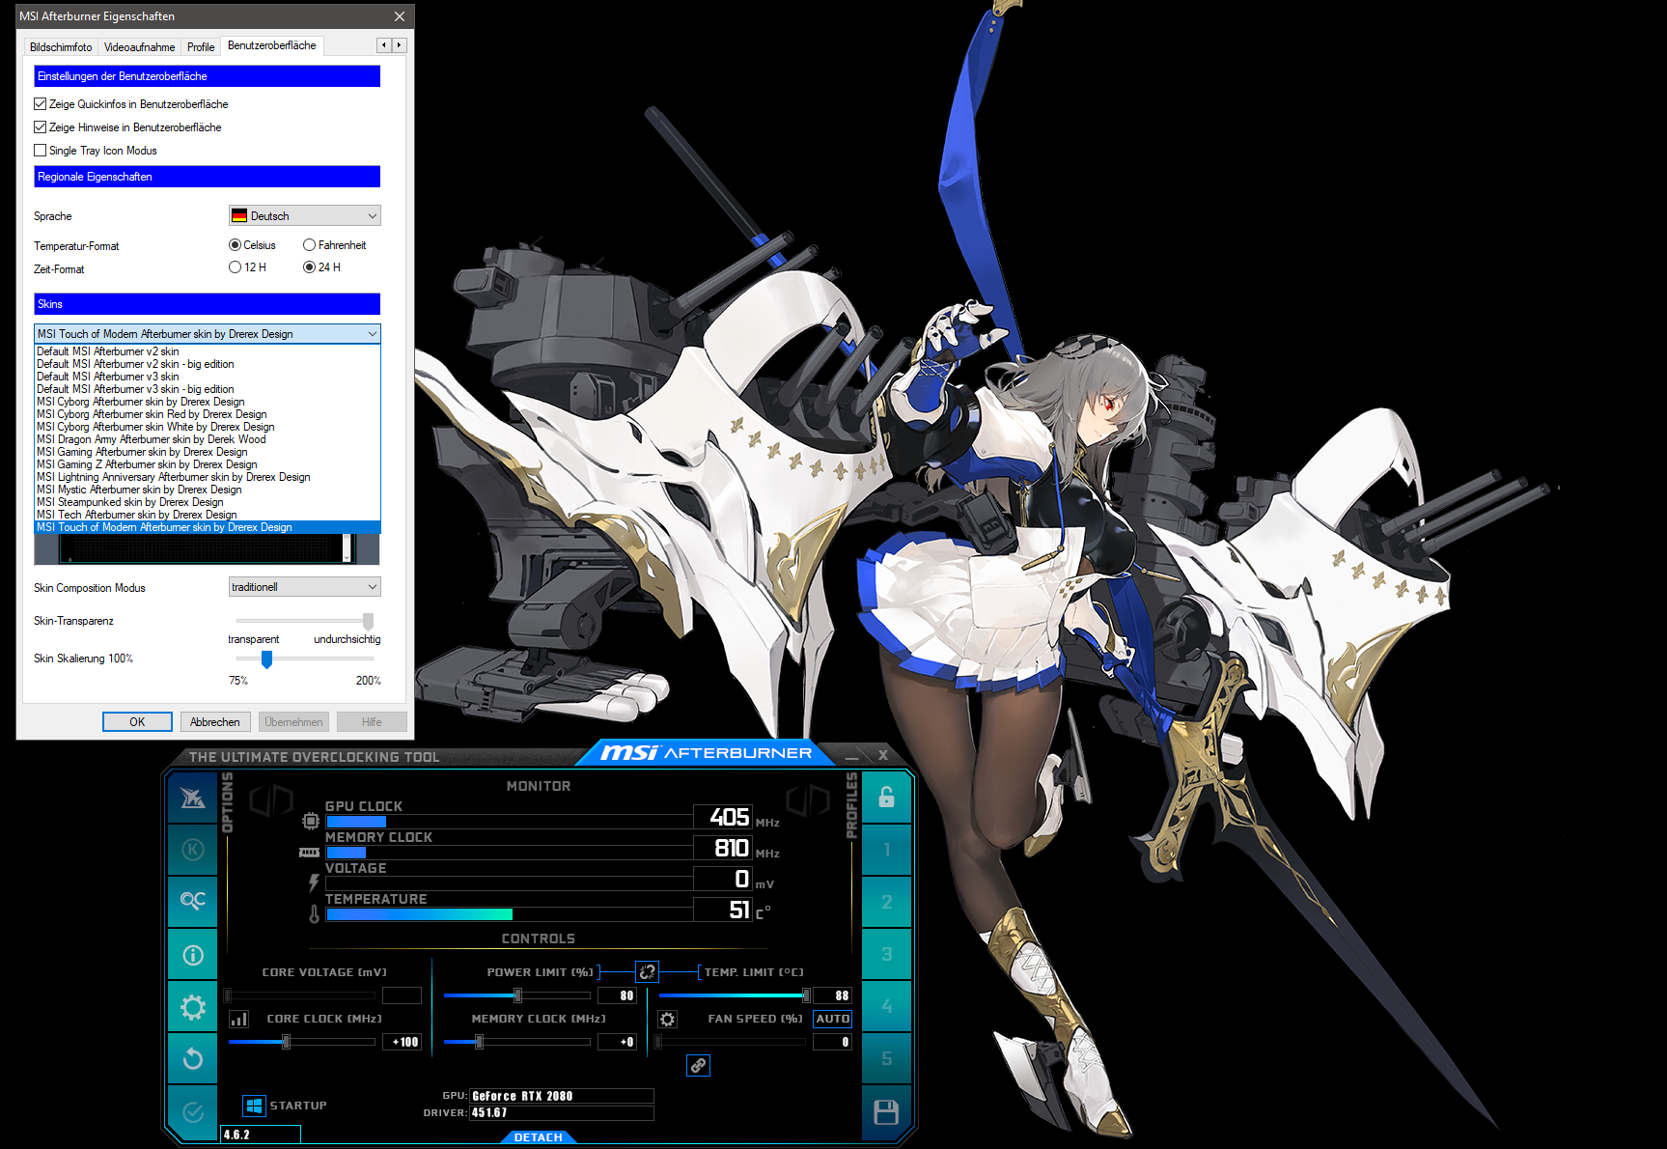This screenshot has width=1667, height=1149.
Task: Select MSI Steampunked skin by Drerex Design
Action: coord(208,502)
